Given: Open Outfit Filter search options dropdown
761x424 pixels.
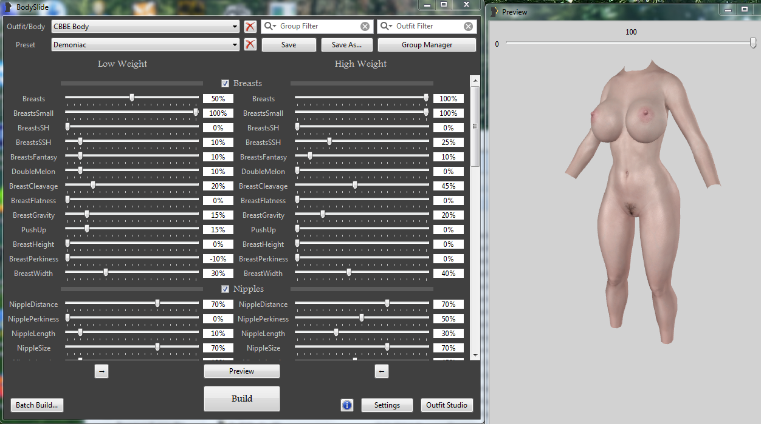Looking at the screenshot, I should click(x=387, y=27).
